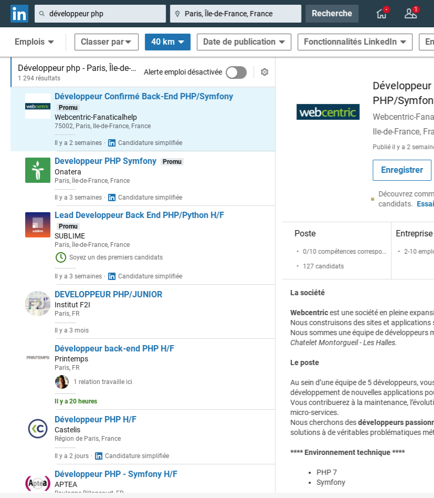Image resolution: width=434 pixels, height=498 pixels.
Task: Click '1 relation travaille ici' text
Action: (x=102, y=382)
